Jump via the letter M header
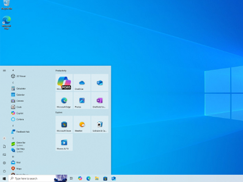The height and width of the screenshot is (182, 243). click(x=13, y=157)
